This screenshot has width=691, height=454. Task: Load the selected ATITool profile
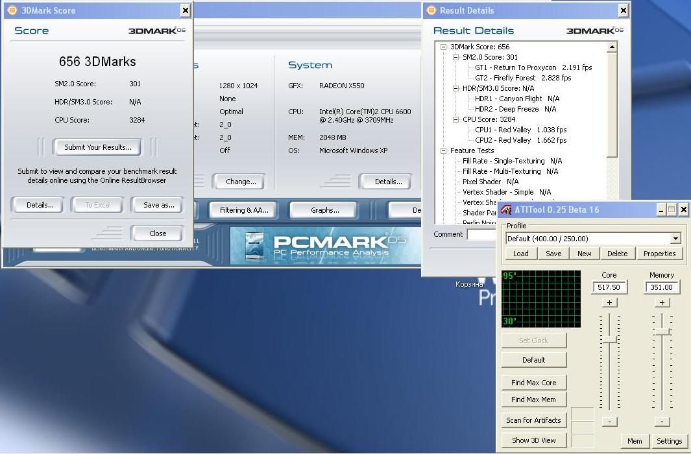(x=520, y=254)
